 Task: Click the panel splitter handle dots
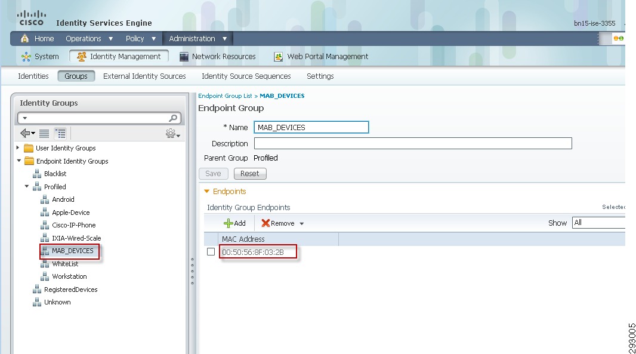[x=192, y=271]
